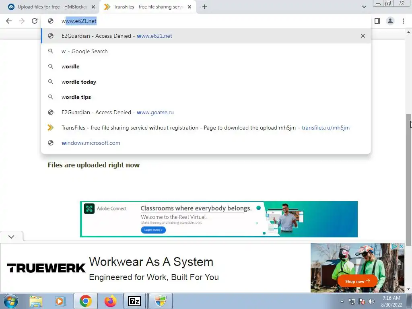Open the Windows Start menu
Viewport: 412px width, 309px height.
click(x=10, y=301)
